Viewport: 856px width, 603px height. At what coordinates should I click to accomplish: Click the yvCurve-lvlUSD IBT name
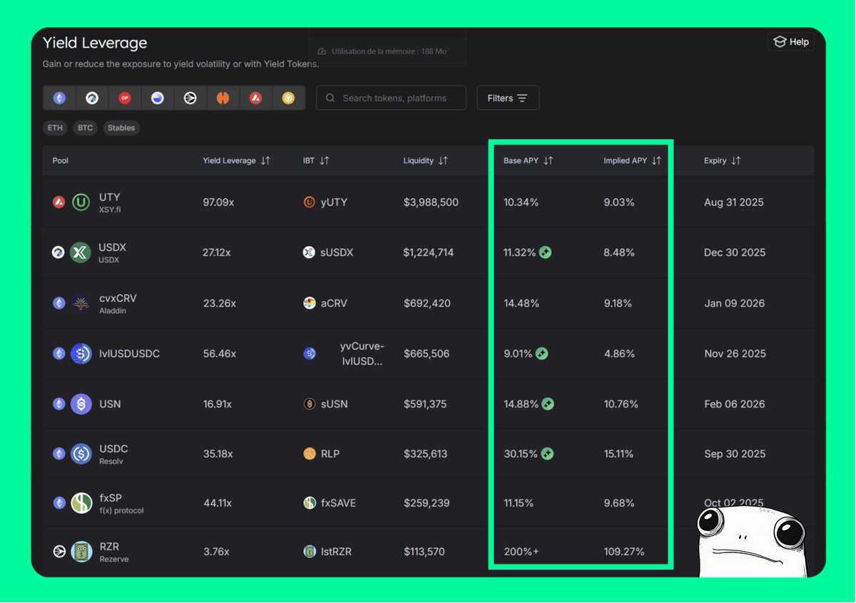362,354
